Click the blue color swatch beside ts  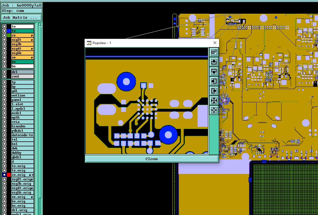(9, 31)
